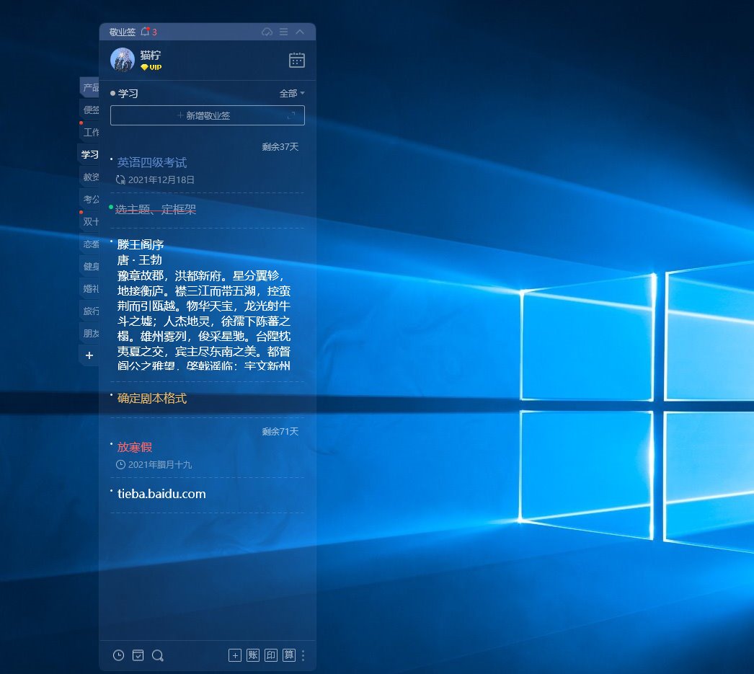754x674 pixels.
Task: Click the 新增敬业签 input box
Action: tap(208, 115)
